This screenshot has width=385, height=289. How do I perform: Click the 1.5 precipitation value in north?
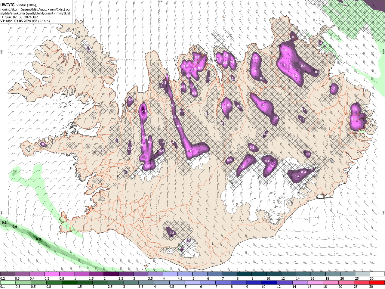[x=193, y=69]
